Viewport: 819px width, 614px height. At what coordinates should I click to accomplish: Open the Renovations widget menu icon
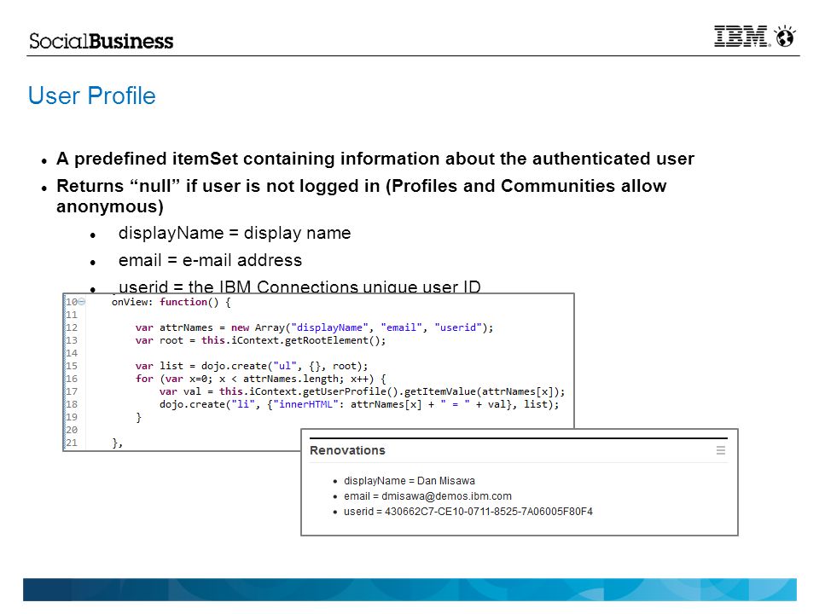(721, 450)
